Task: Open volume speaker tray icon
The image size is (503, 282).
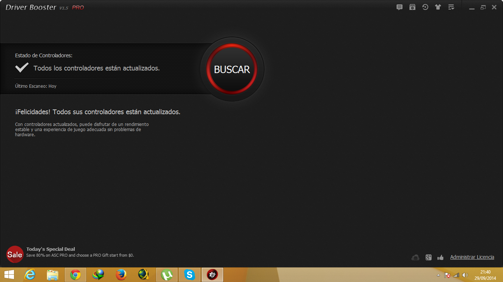Action: (x=465, y=275)
